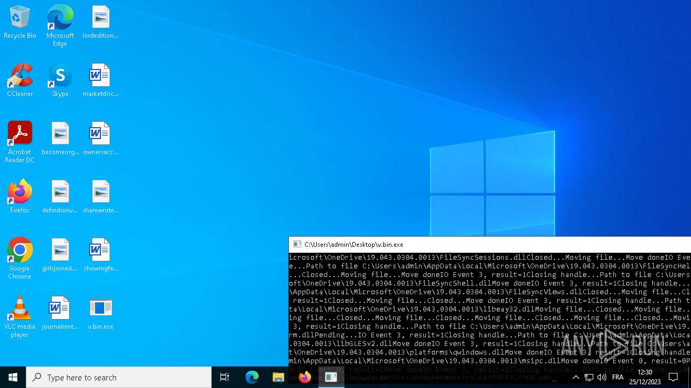Select the v.bin.exe file on desktop
Image resolution: width=691 pixels, height=388 pixels.
[100, 314]
